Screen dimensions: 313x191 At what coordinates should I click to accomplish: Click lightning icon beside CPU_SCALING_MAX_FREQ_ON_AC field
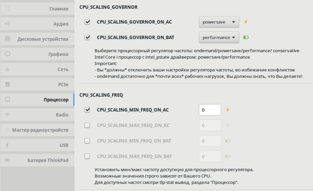(x=228, y=125)
